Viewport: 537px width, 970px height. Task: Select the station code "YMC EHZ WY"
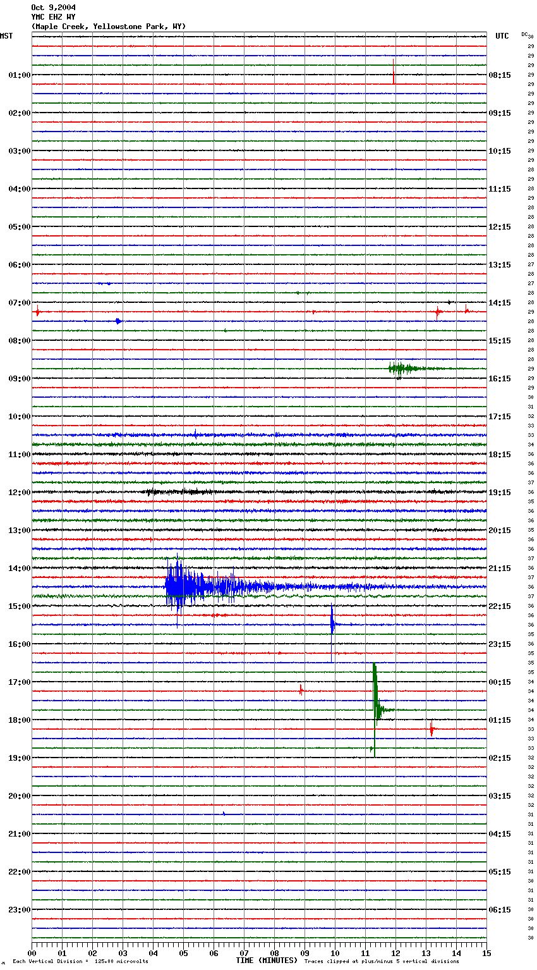pos(54,17)
